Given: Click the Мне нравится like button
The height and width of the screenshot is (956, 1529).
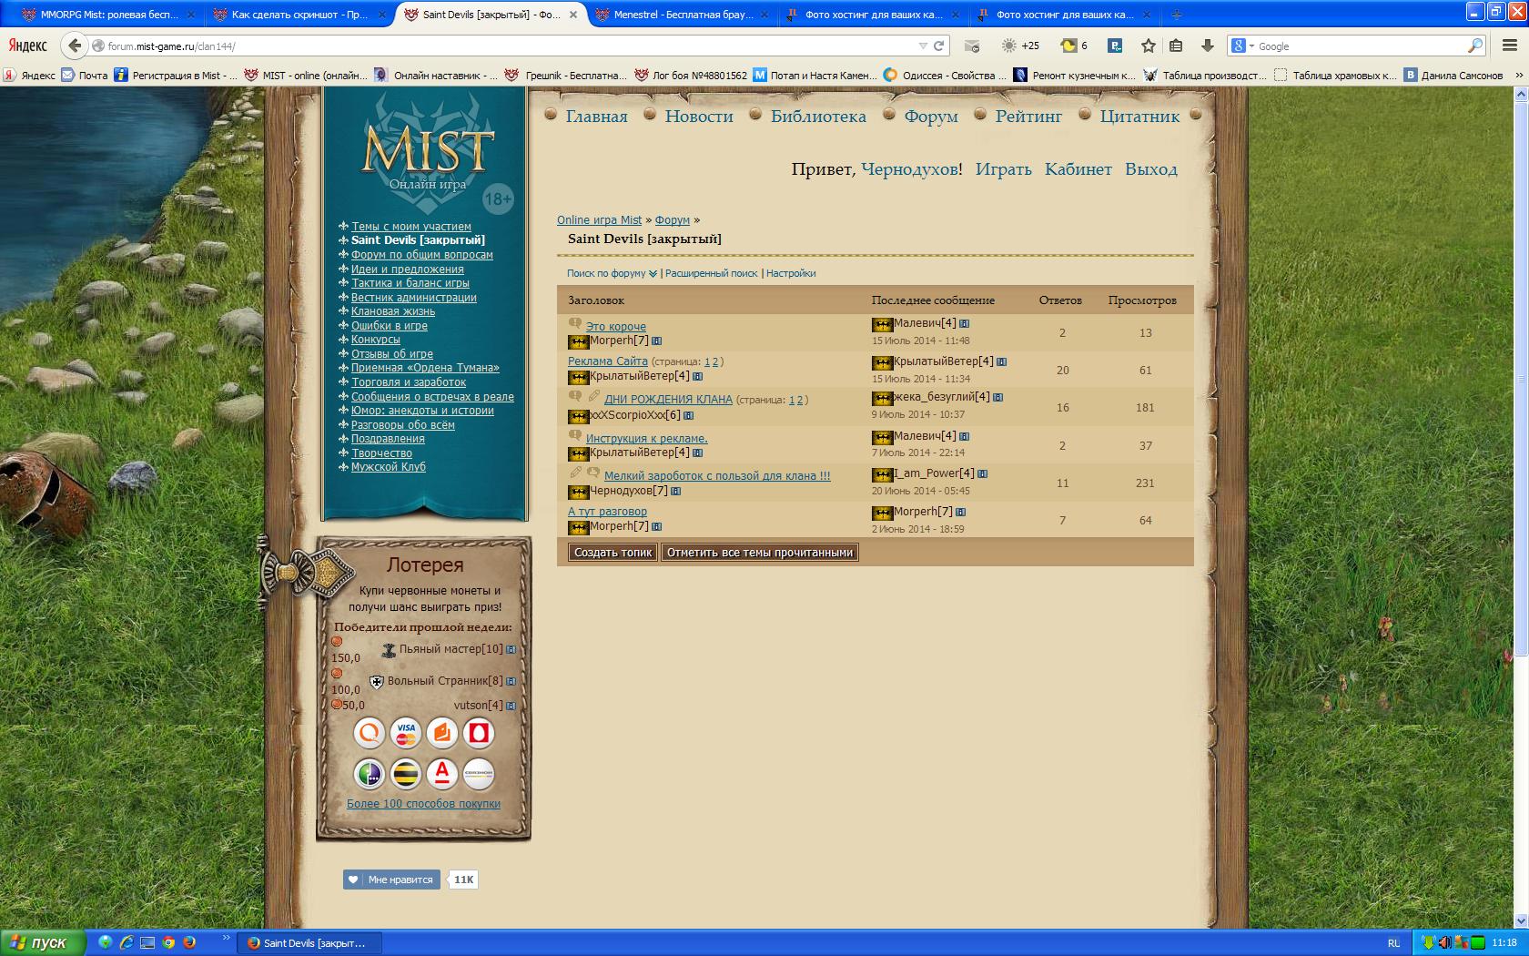Looking at the screenshot, I should click(x=392, y=880).
